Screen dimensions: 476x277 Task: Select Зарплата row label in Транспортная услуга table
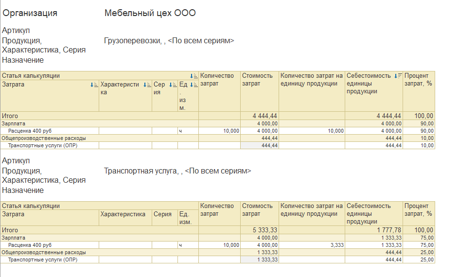tap(13, 238)
